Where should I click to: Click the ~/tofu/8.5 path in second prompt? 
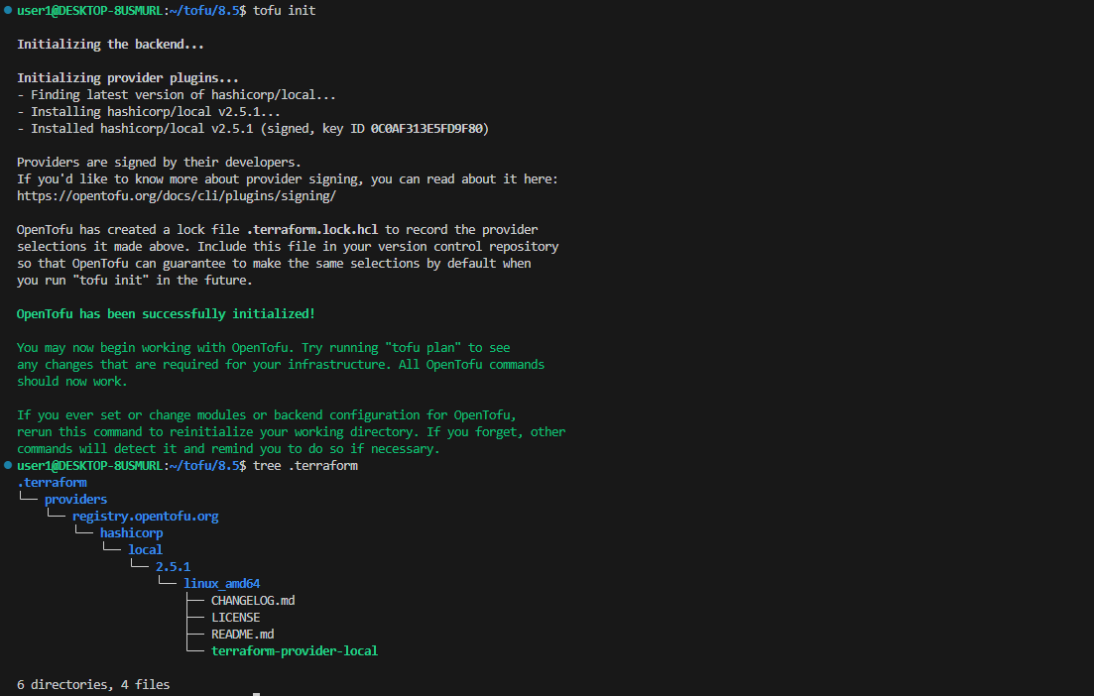(204, 465)
